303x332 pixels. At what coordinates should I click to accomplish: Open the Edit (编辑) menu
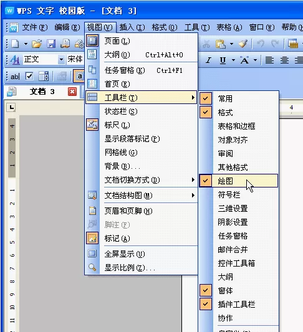(67, 27)
